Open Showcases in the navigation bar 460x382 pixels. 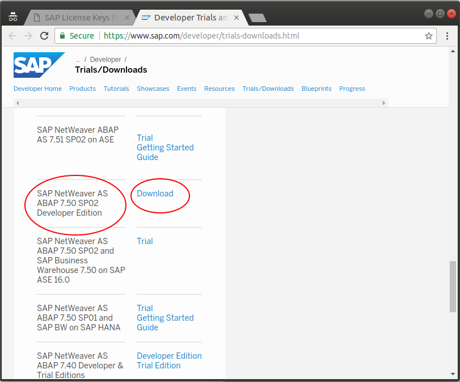(x=153, y=89)
